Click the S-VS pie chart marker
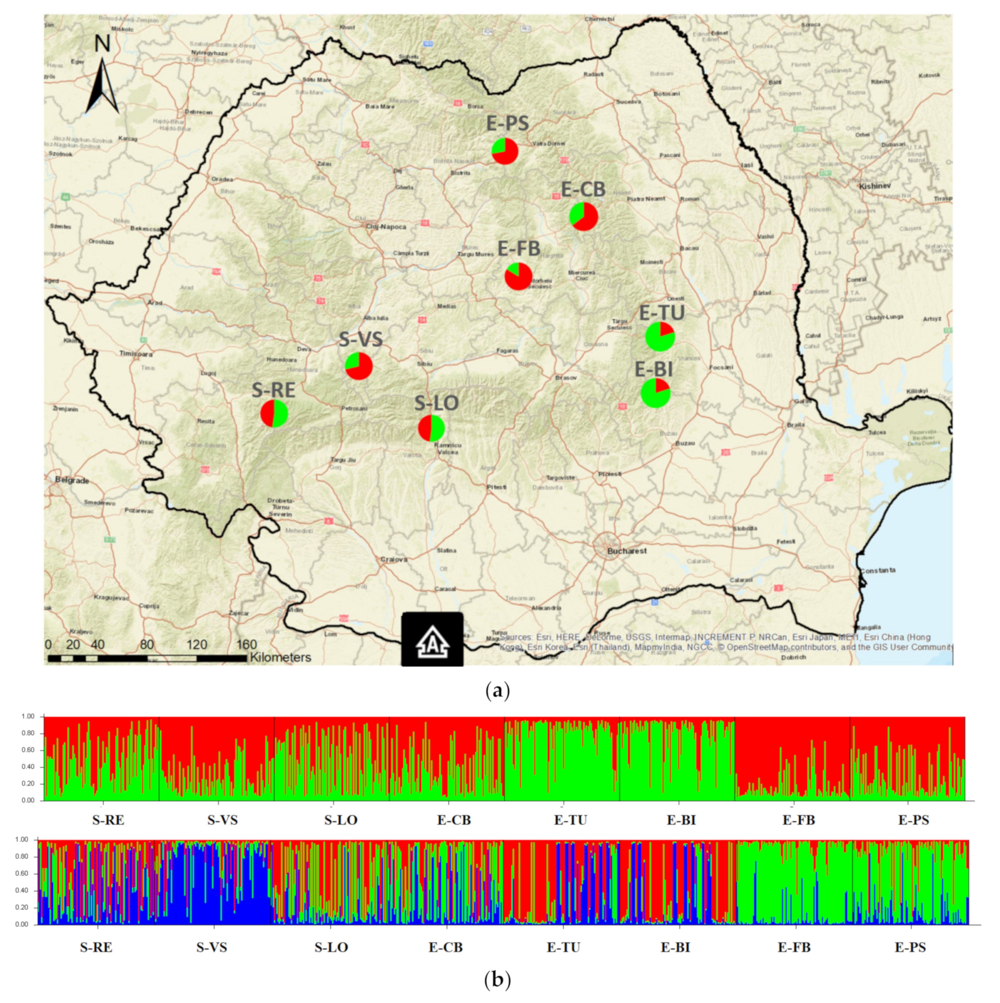 click(x=358, y=366)
